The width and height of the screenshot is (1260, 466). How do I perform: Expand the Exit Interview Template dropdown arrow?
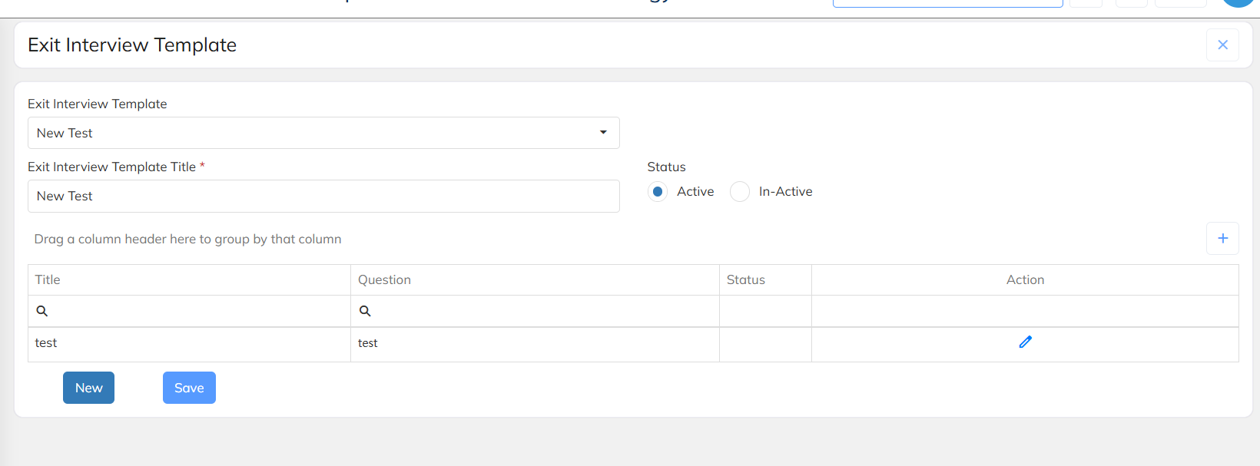(x=603, y=133)
